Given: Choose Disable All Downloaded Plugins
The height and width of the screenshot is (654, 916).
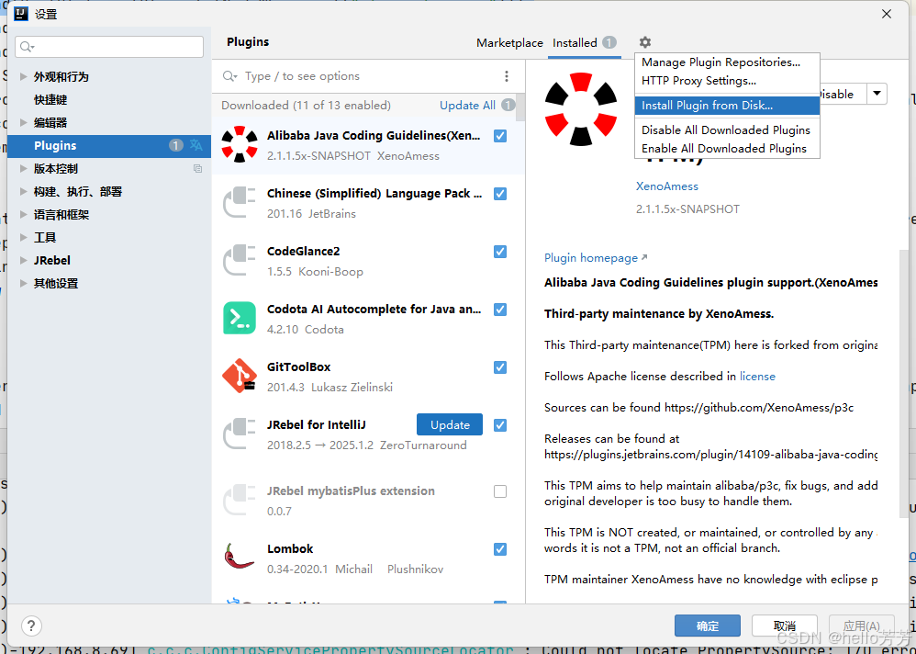Looking at the screenshot, I should (x=727, y=130).
